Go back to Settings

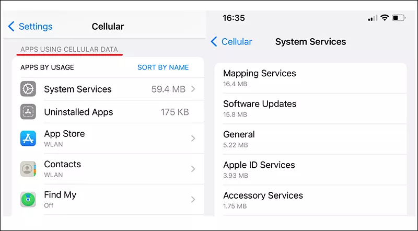coord(31,26)
